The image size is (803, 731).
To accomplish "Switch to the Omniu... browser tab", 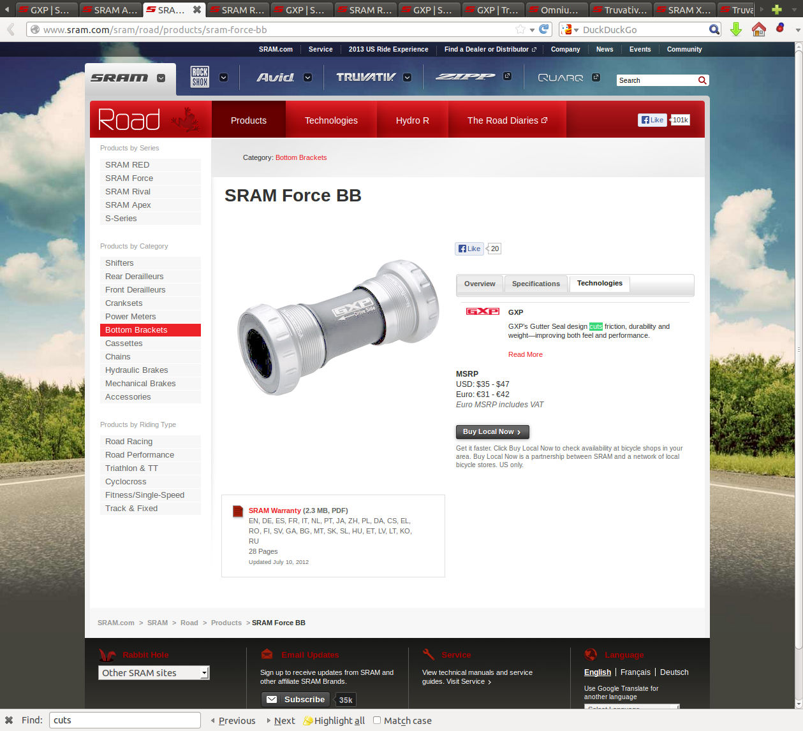I will tap(557, 10).
